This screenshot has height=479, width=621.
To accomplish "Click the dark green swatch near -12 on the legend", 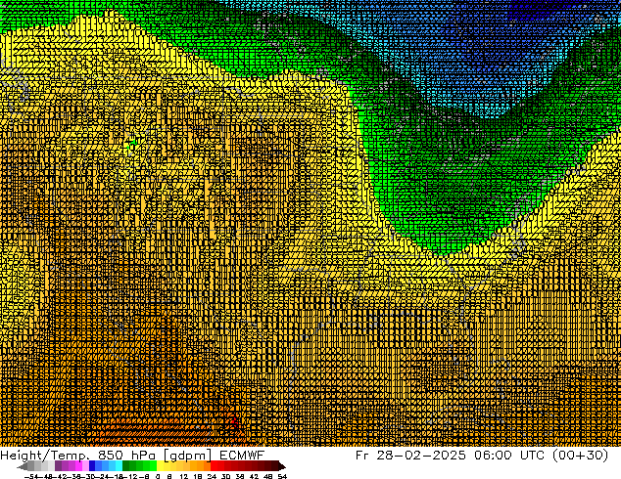I will click(x=126, y=466).
